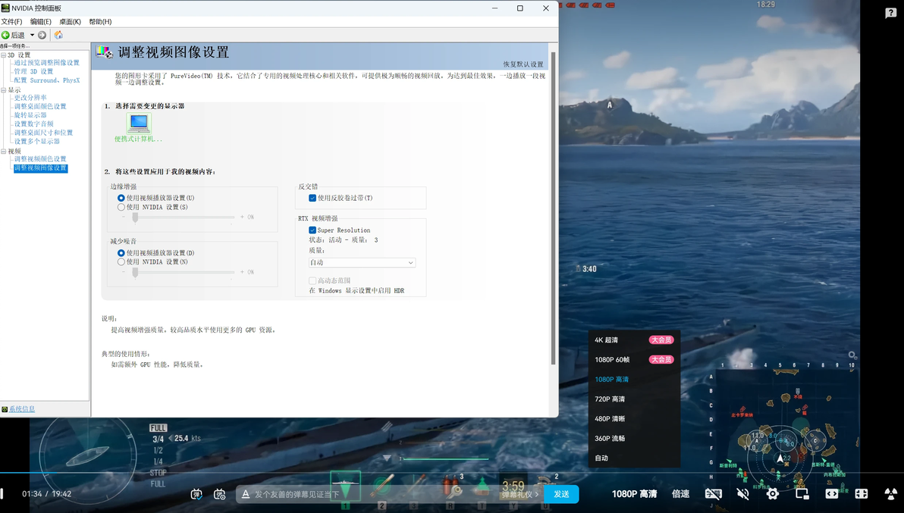Open 更改分辨率 tree item
This screenshot has width=904, height=513.
pyautogui.click(x=30, y=98)
